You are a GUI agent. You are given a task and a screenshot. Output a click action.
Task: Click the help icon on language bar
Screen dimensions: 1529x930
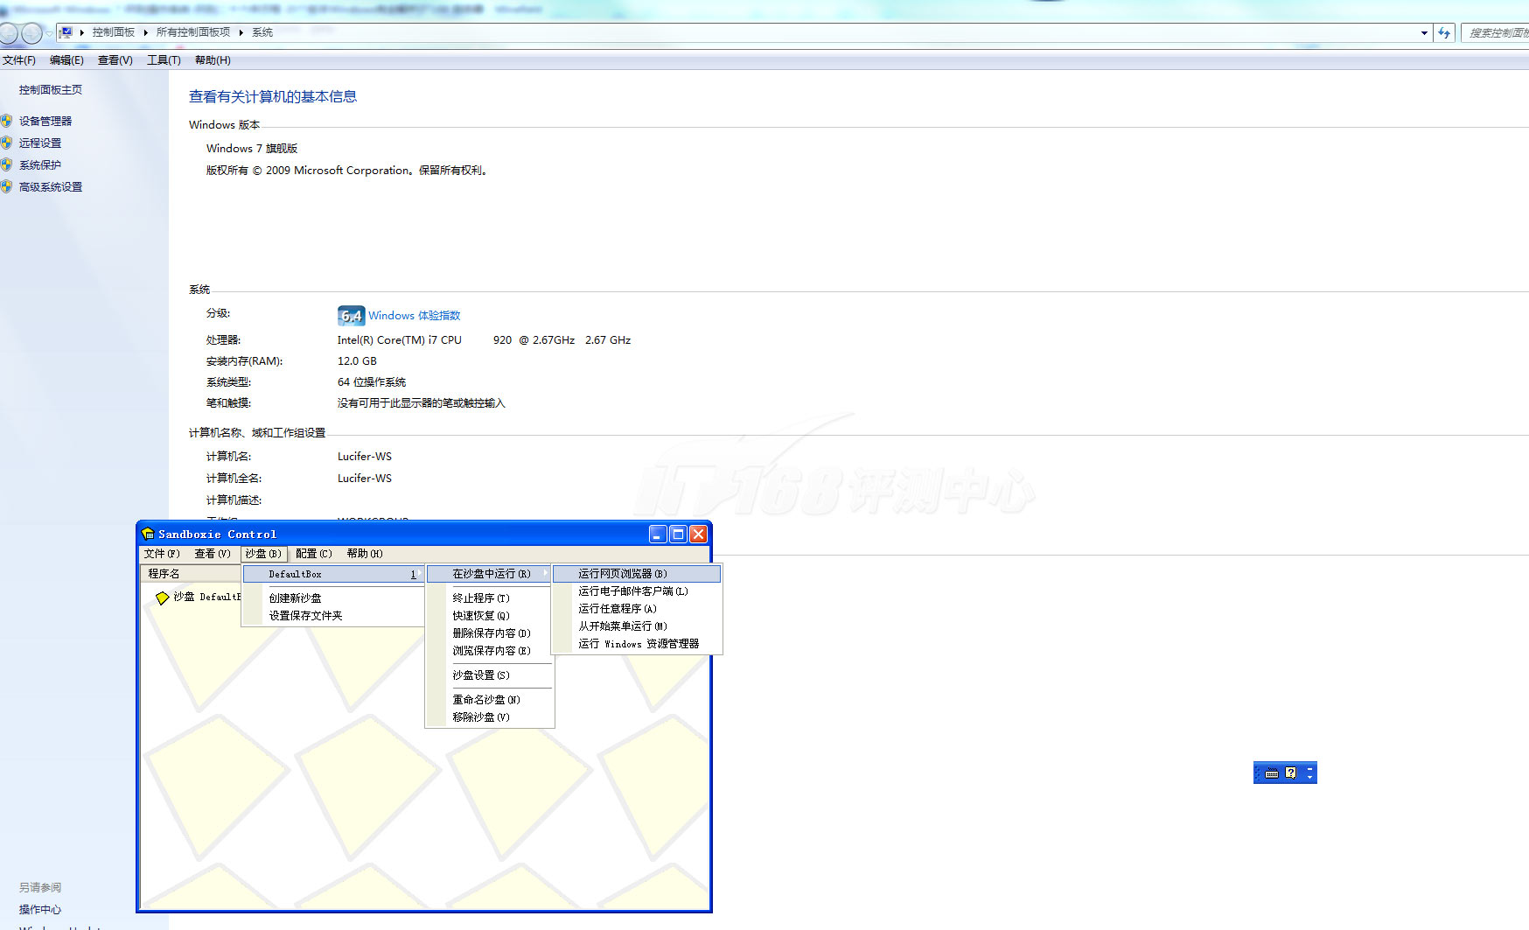click(1290, 773)
